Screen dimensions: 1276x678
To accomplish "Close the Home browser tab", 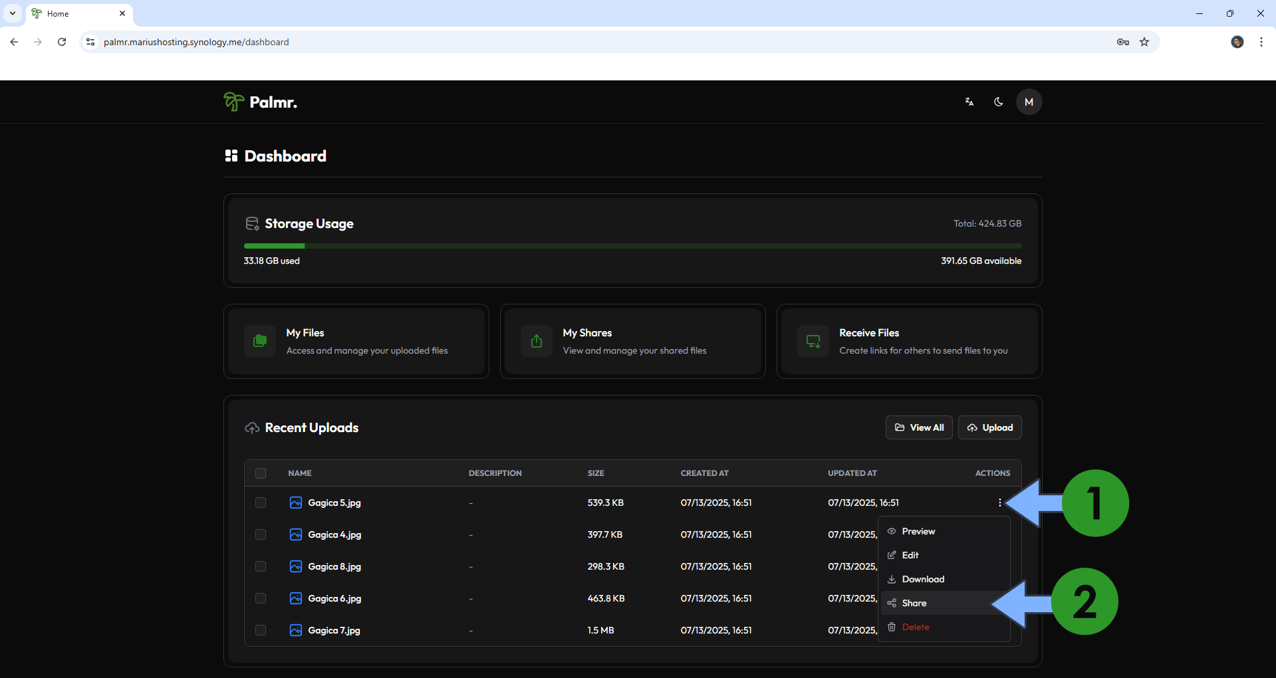I will click(122, 13).
